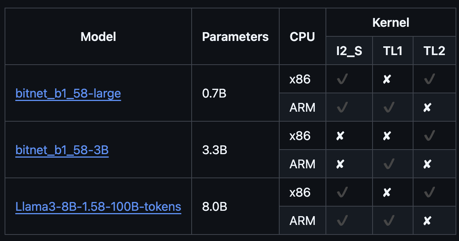This screenshot has width=459, height=241.
Task: Click the TL1 cross for Llama3-8B x86
Action: 387,193
